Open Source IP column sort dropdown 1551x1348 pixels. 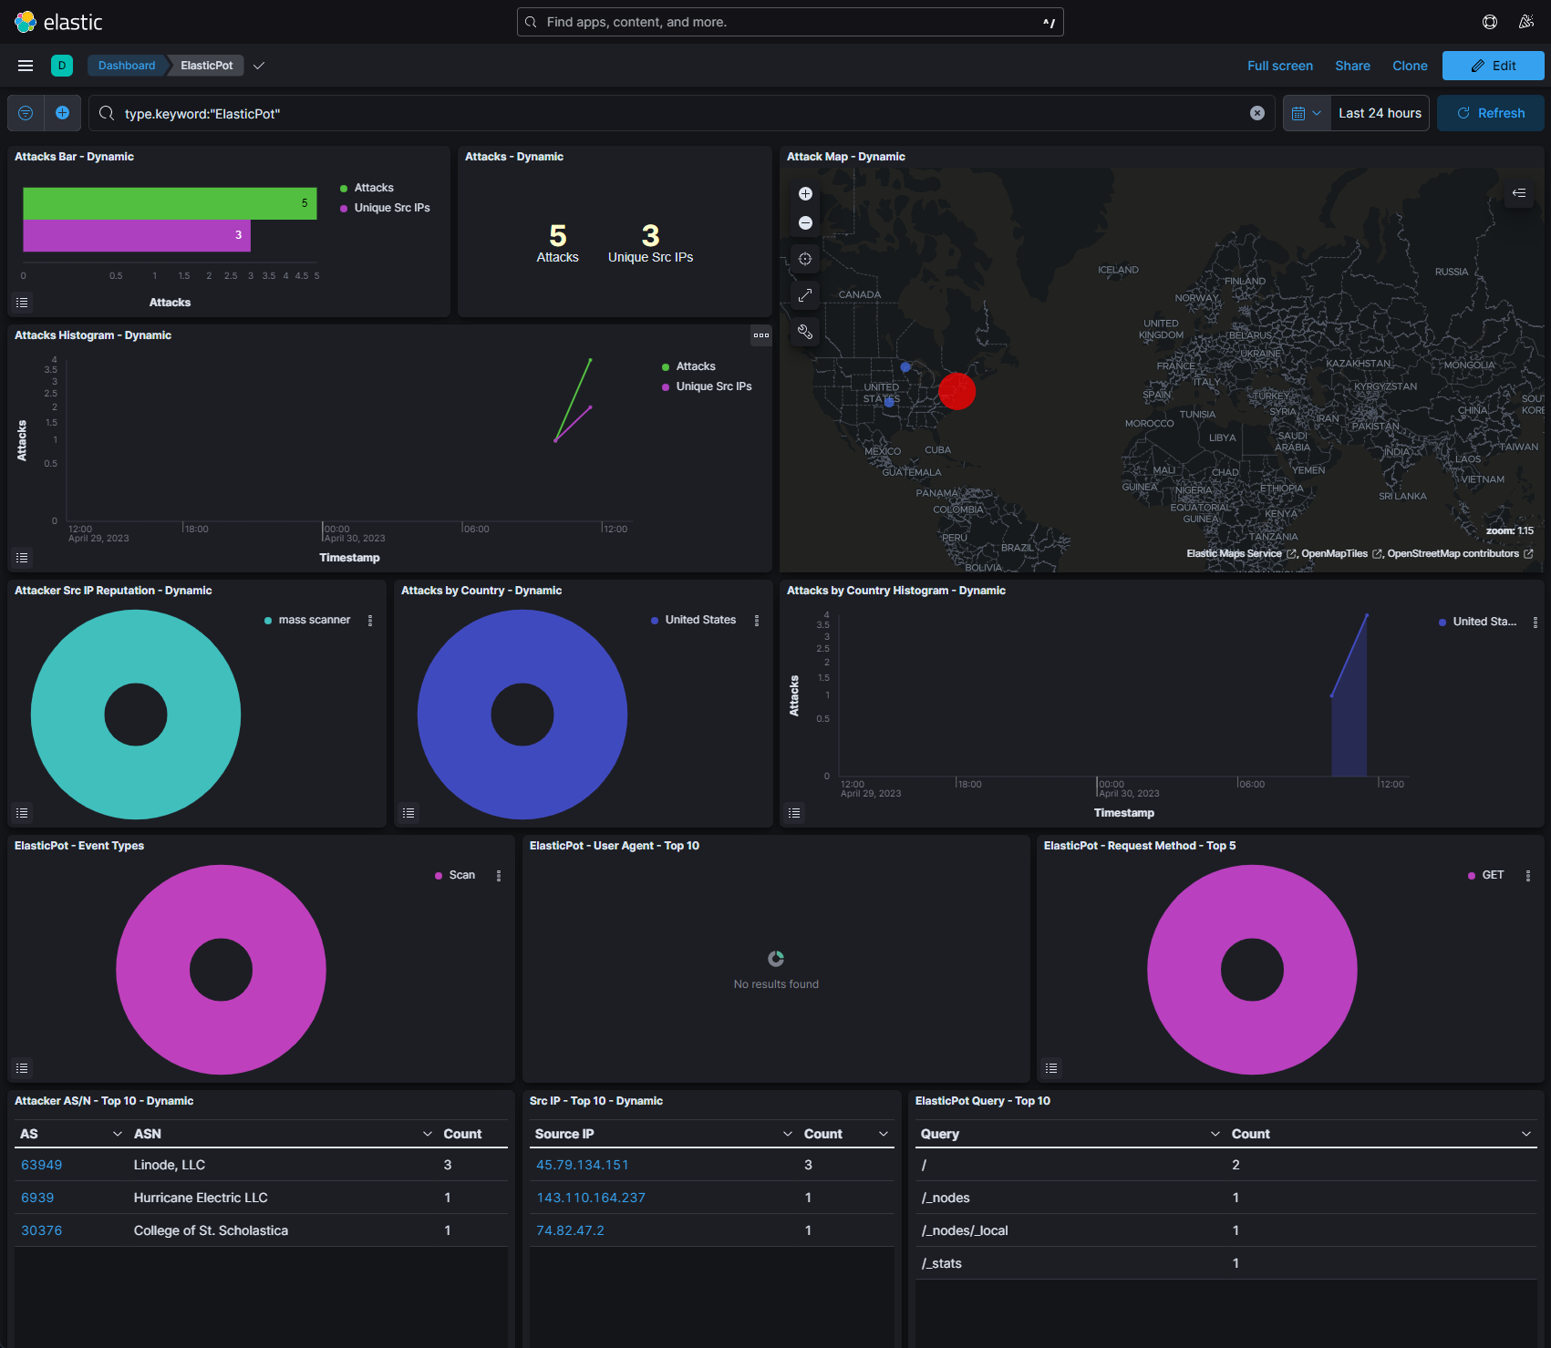tap(787, 1134)
